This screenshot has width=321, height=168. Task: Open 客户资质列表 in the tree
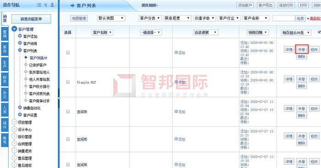pyautogui.click(x=39, y=93)
